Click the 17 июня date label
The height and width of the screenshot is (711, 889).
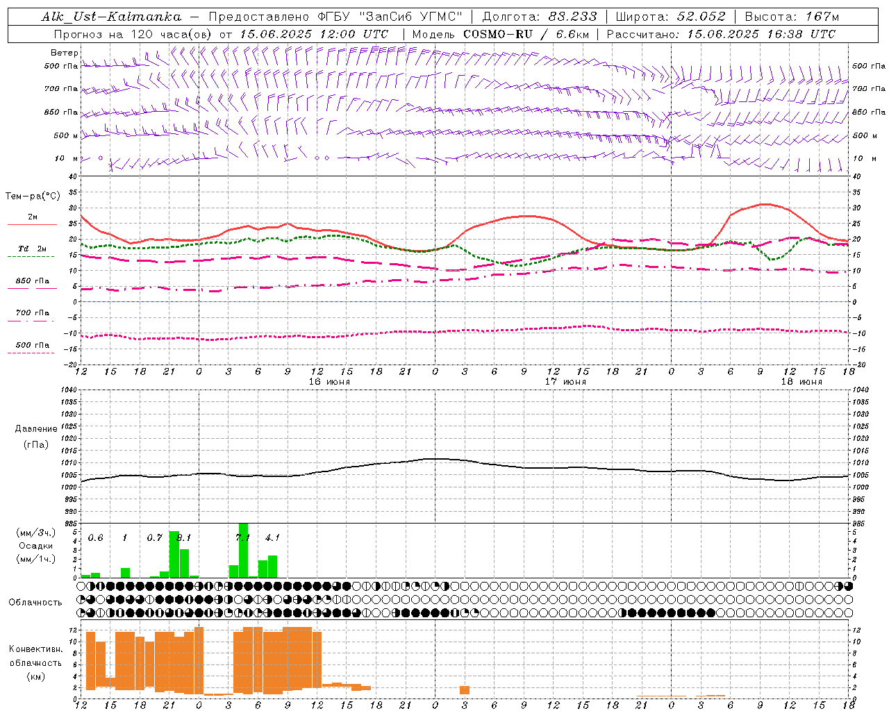(565, 382)
